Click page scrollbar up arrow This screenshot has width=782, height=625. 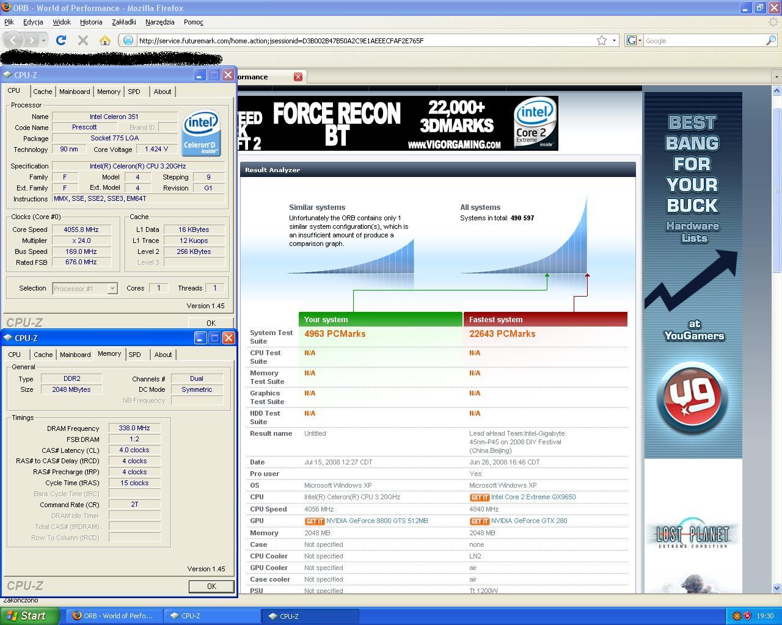[x=777, y=90]
